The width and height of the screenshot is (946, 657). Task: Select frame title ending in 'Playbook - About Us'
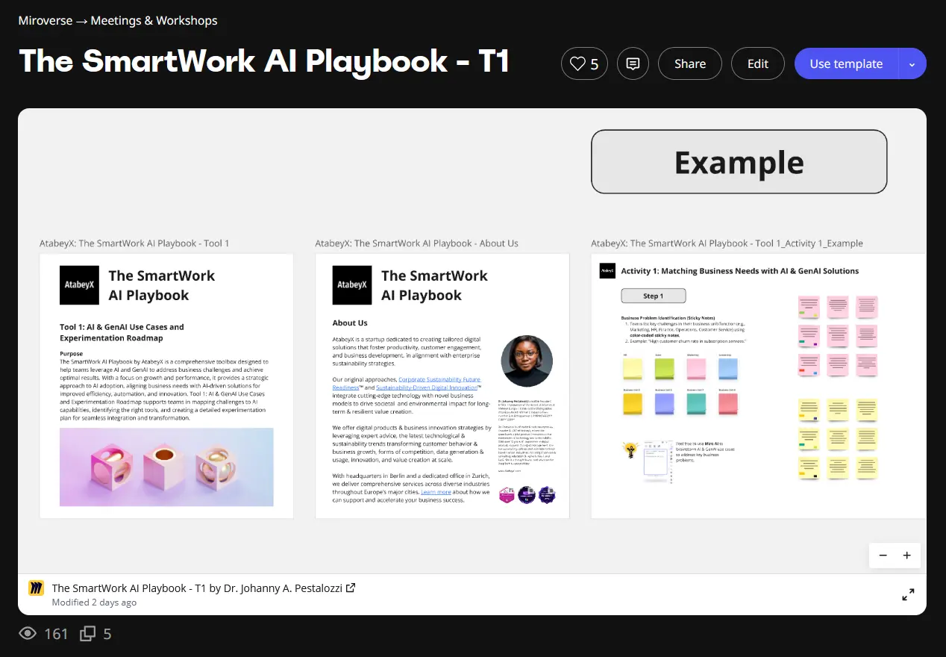(x=417, y=243)
